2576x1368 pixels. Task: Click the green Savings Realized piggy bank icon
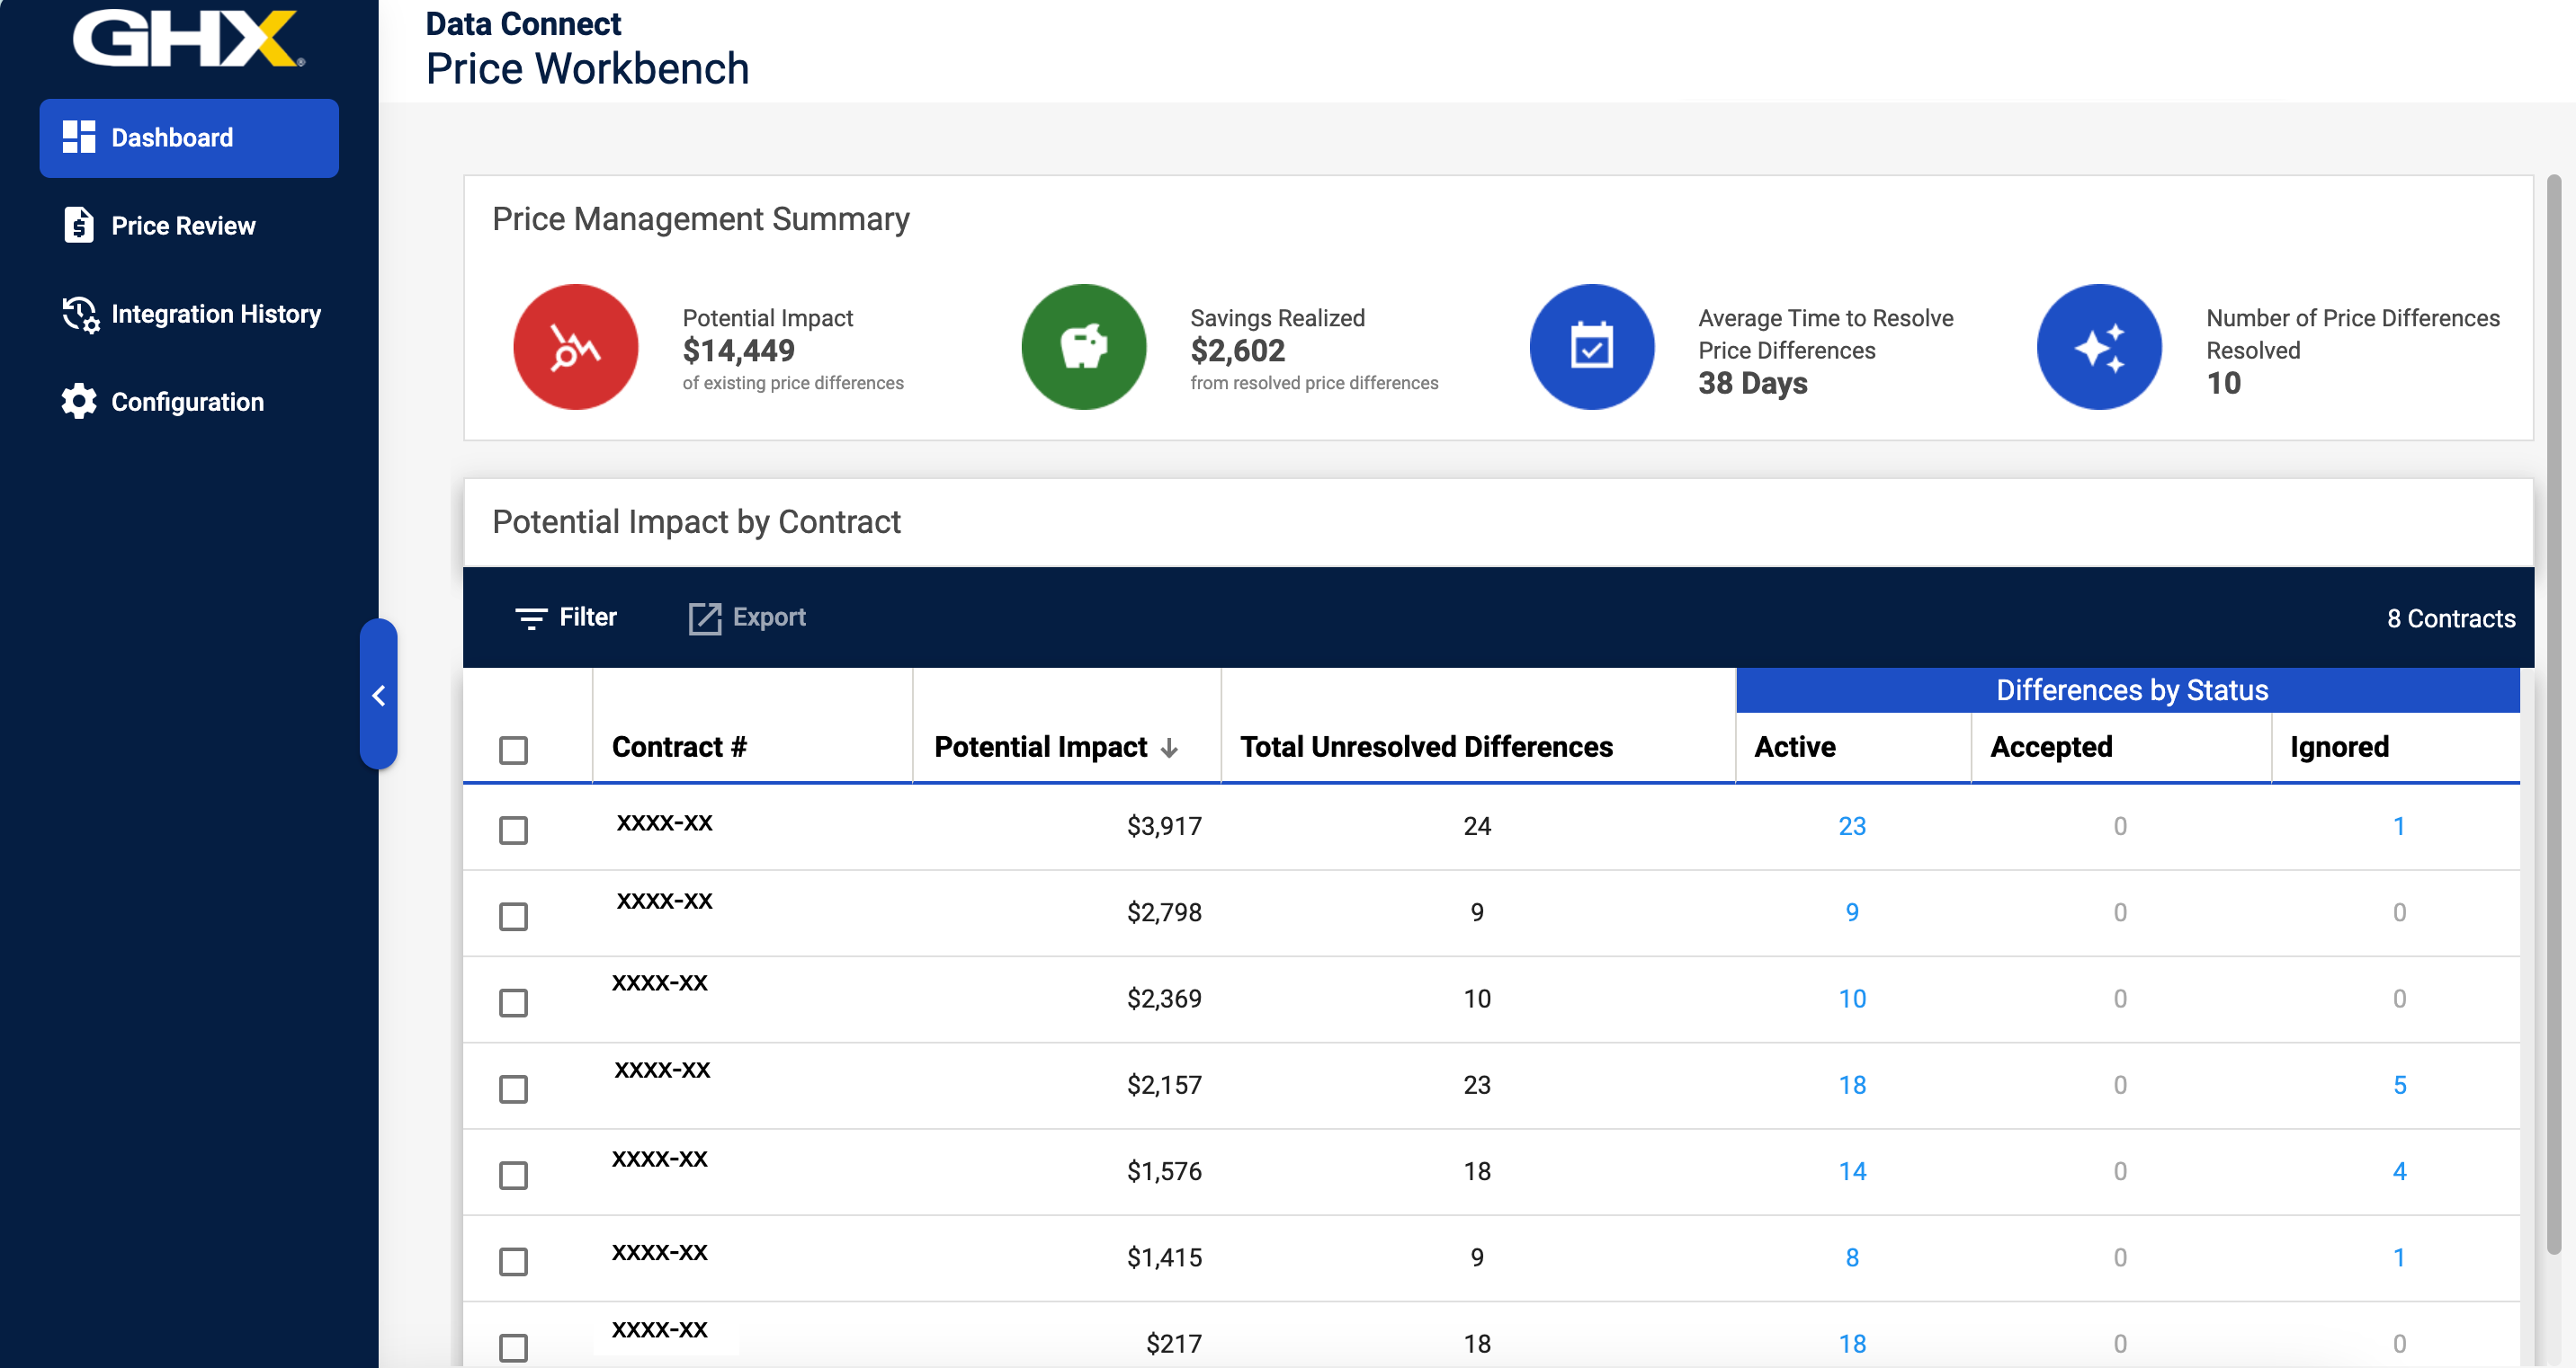pos(1083,347)
